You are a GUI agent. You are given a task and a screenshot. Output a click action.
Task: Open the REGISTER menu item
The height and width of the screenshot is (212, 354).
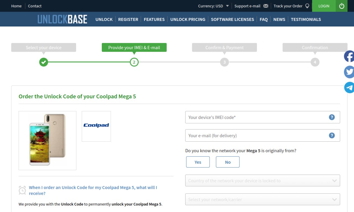coord(128,19)
